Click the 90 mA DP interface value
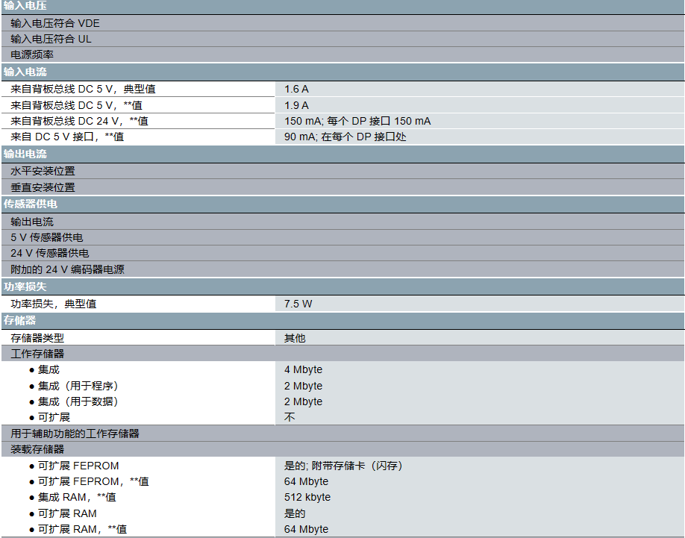 click(345, 137)
